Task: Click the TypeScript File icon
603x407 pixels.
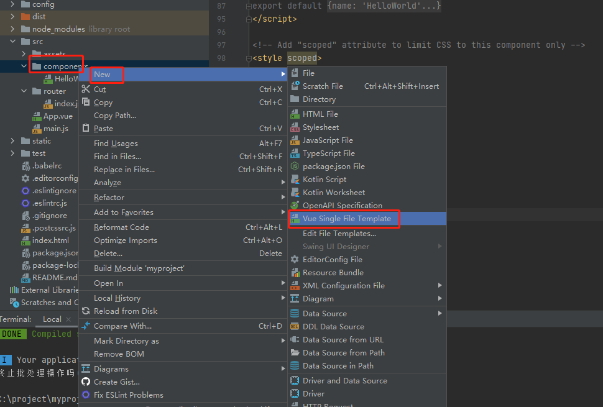Action: pos(295,153)
